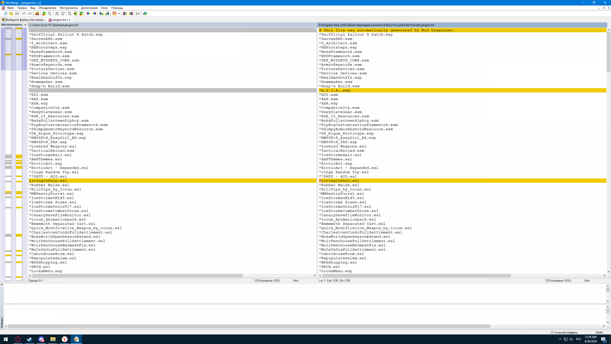Select the current difference icon in the toolbar
611x344 pixels.
75,13
